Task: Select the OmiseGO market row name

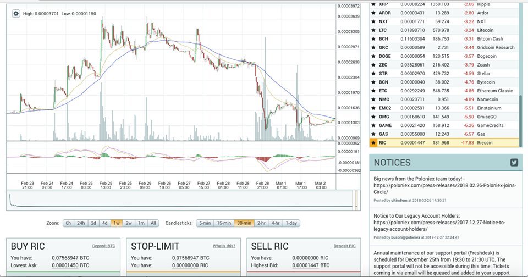Action: tap(487, 117)
